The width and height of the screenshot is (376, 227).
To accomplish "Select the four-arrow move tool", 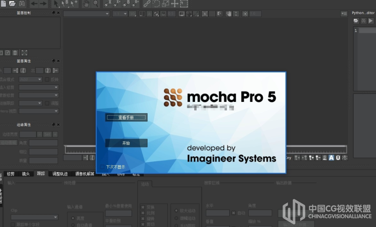I will pos(174,3).
